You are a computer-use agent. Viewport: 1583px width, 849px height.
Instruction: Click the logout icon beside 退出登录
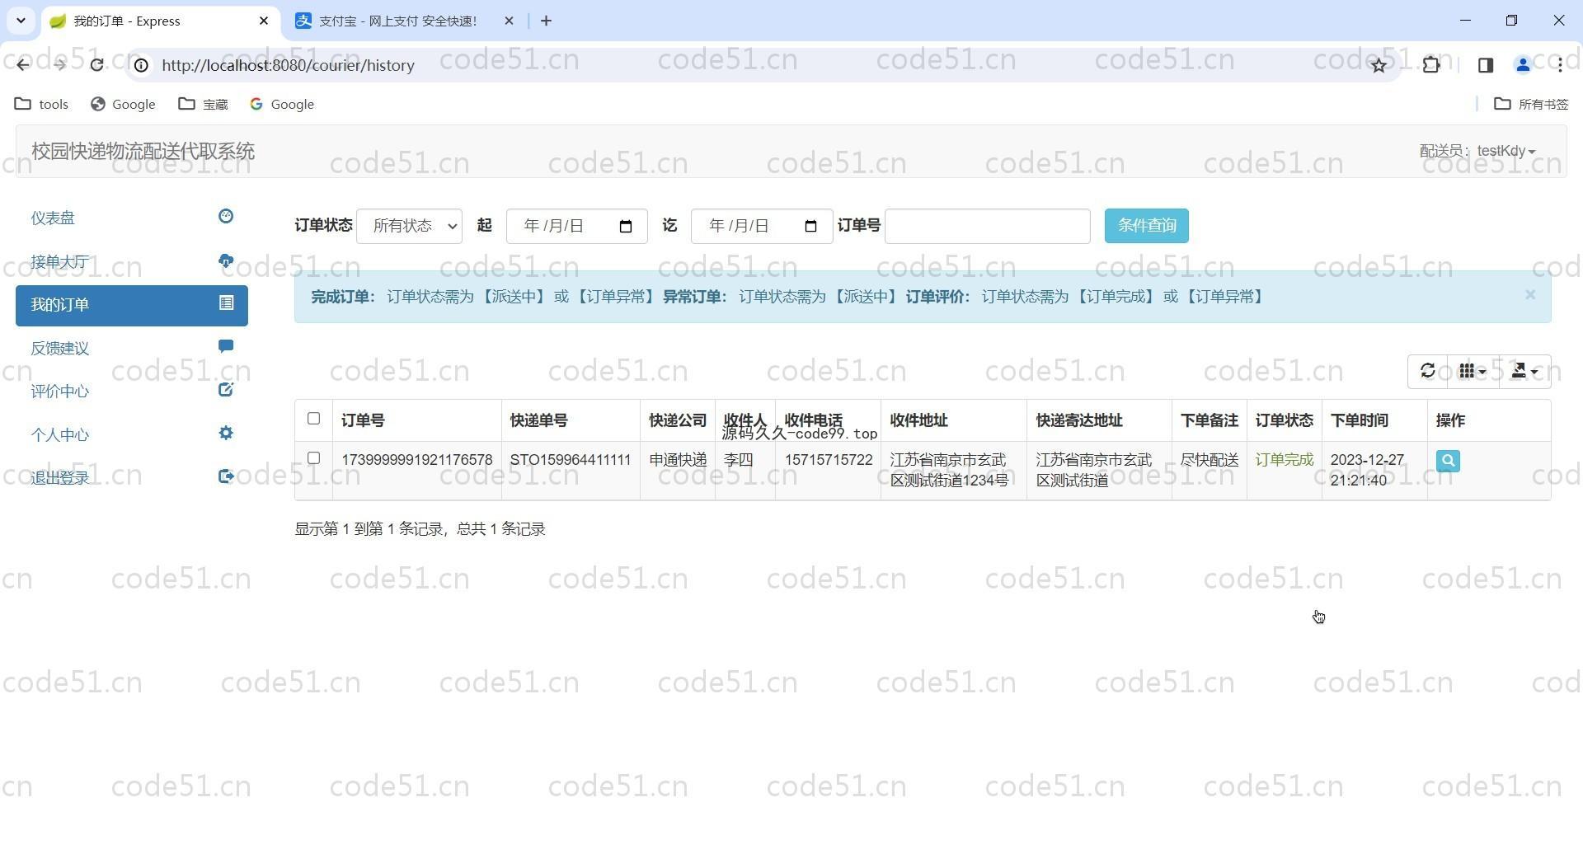226,476
